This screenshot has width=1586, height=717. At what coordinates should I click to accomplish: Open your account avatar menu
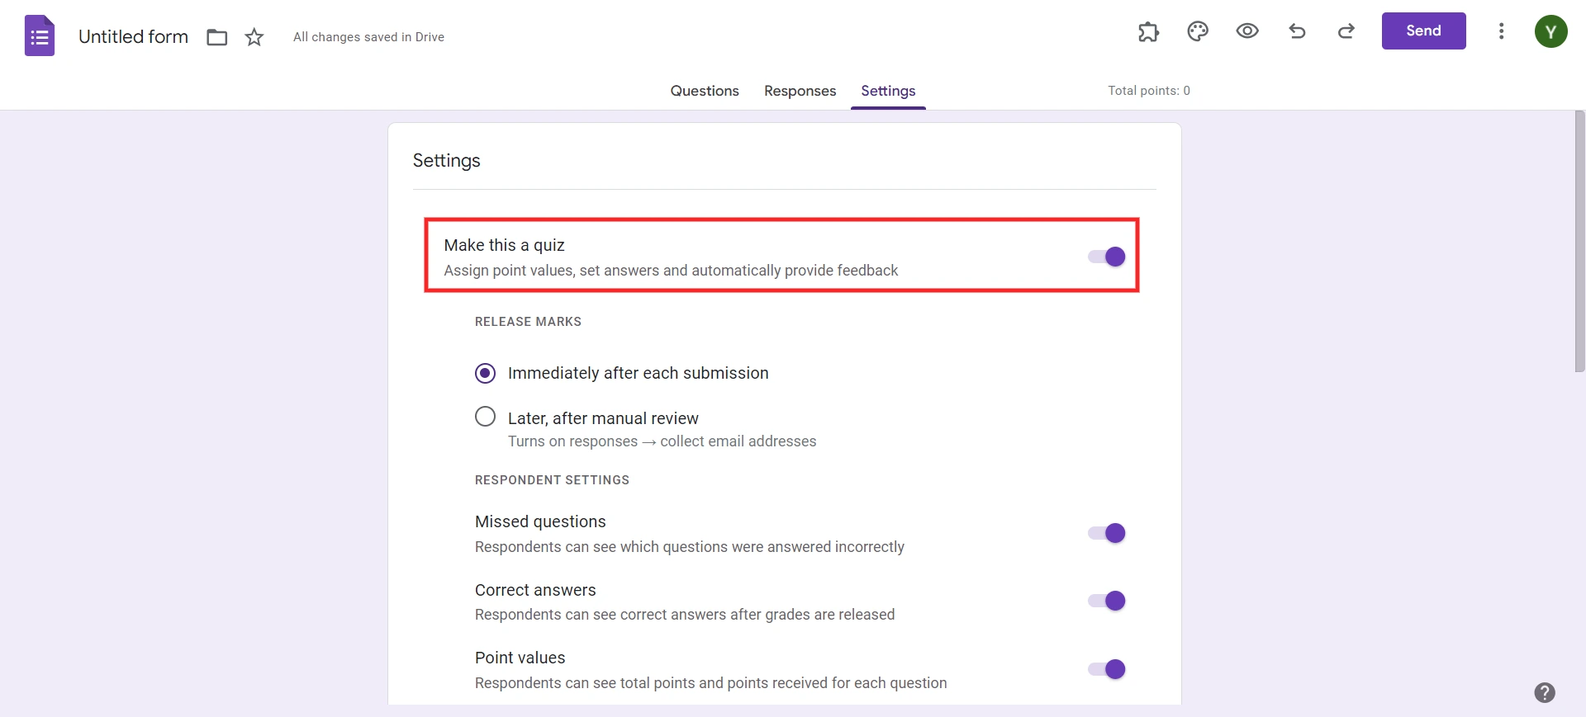[x=1550, y=31]
